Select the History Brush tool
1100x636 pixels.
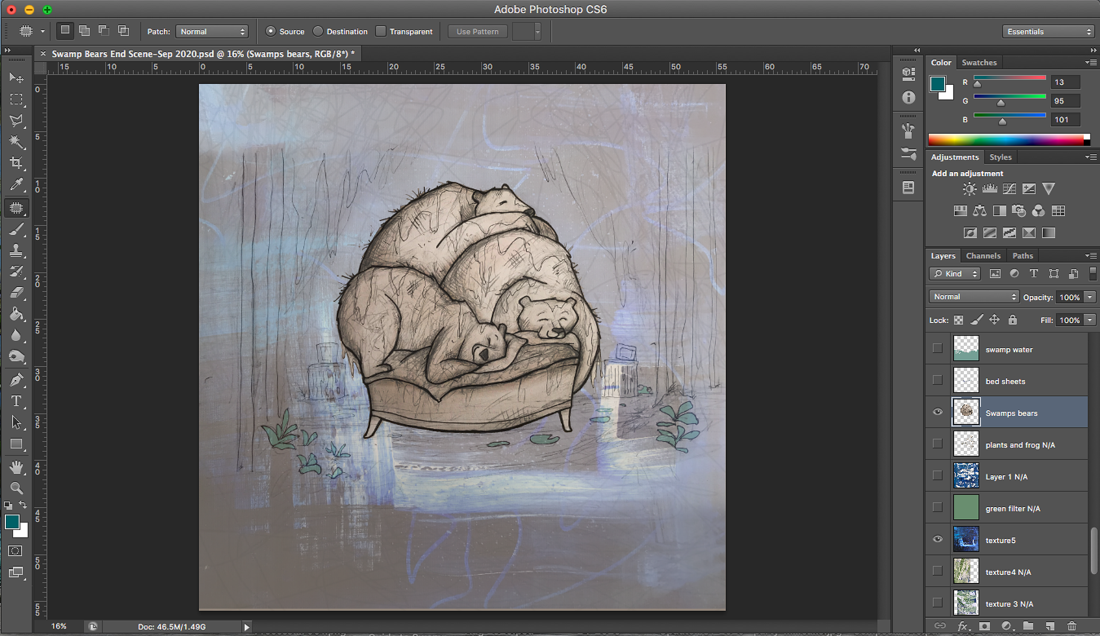[x=16, y=272]
